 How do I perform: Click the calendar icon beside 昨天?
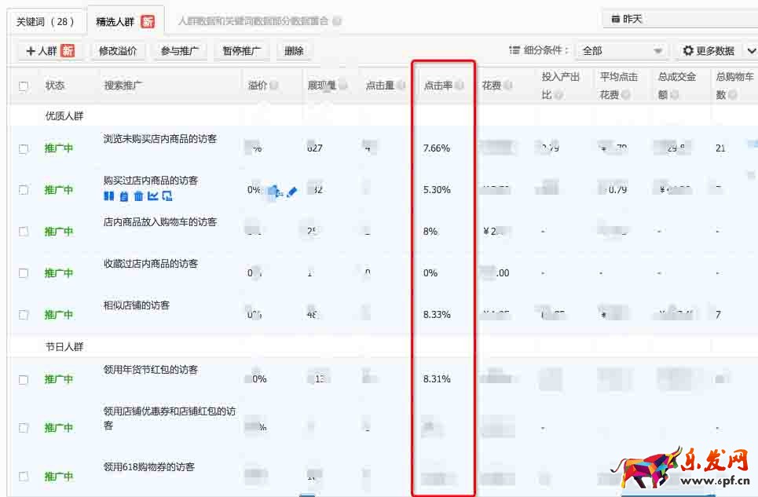[614, 19]
